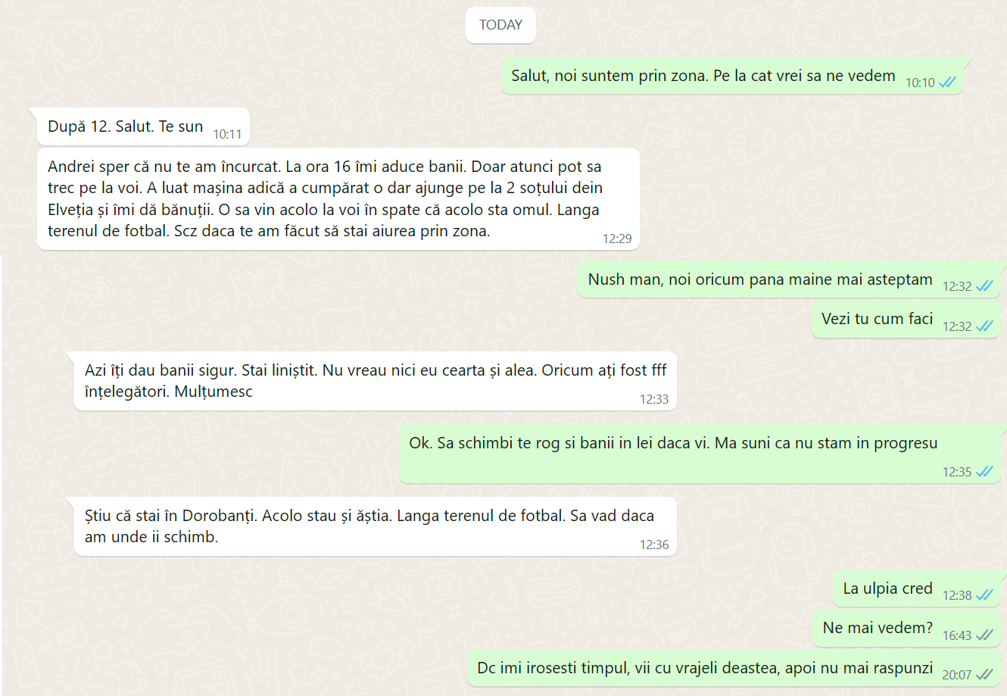
Task: Click blue read ticks on 10:10 message
Action: click(x=947, y=83)
